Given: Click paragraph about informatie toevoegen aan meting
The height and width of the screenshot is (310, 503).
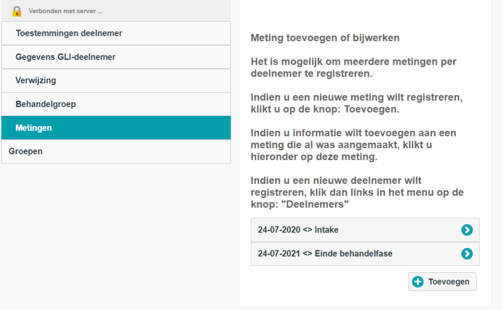Looking at the screenshot, I should coord(353,145).
